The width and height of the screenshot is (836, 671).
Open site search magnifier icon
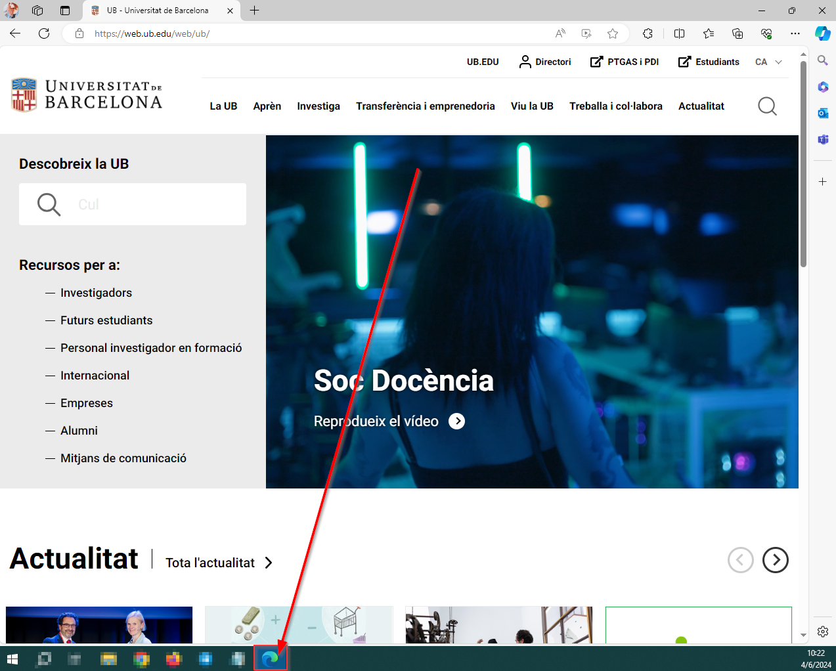767,106
